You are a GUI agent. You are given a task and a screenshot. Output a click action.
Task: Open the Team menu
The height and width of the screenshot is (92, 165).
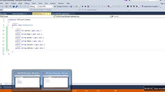[34, 3]
